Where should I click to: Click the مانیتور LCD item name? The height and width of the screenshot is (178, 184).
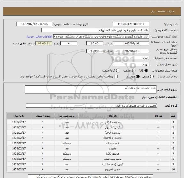[113, 154]
